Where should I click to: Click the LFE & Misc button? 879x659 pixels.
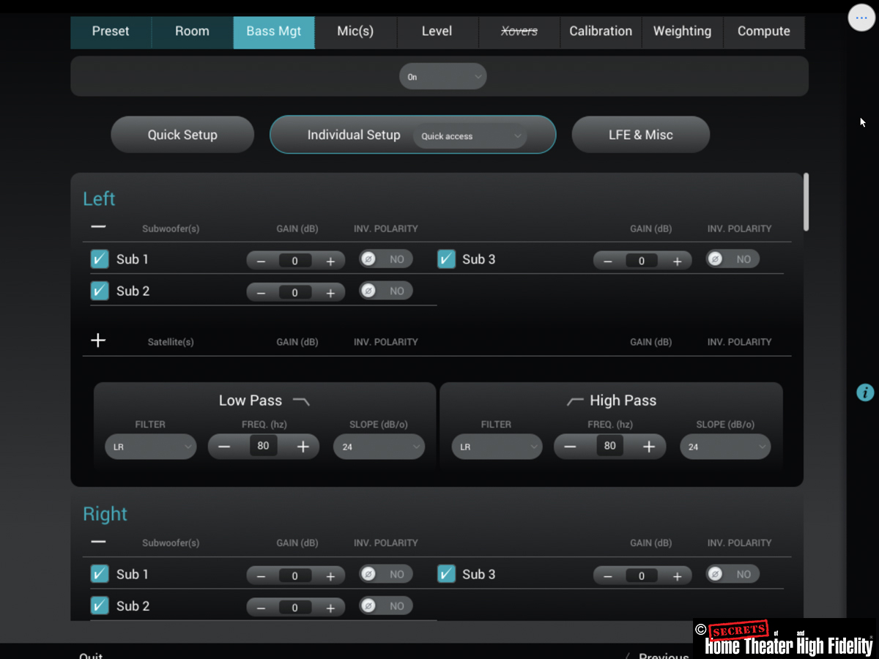pos(640,135)
